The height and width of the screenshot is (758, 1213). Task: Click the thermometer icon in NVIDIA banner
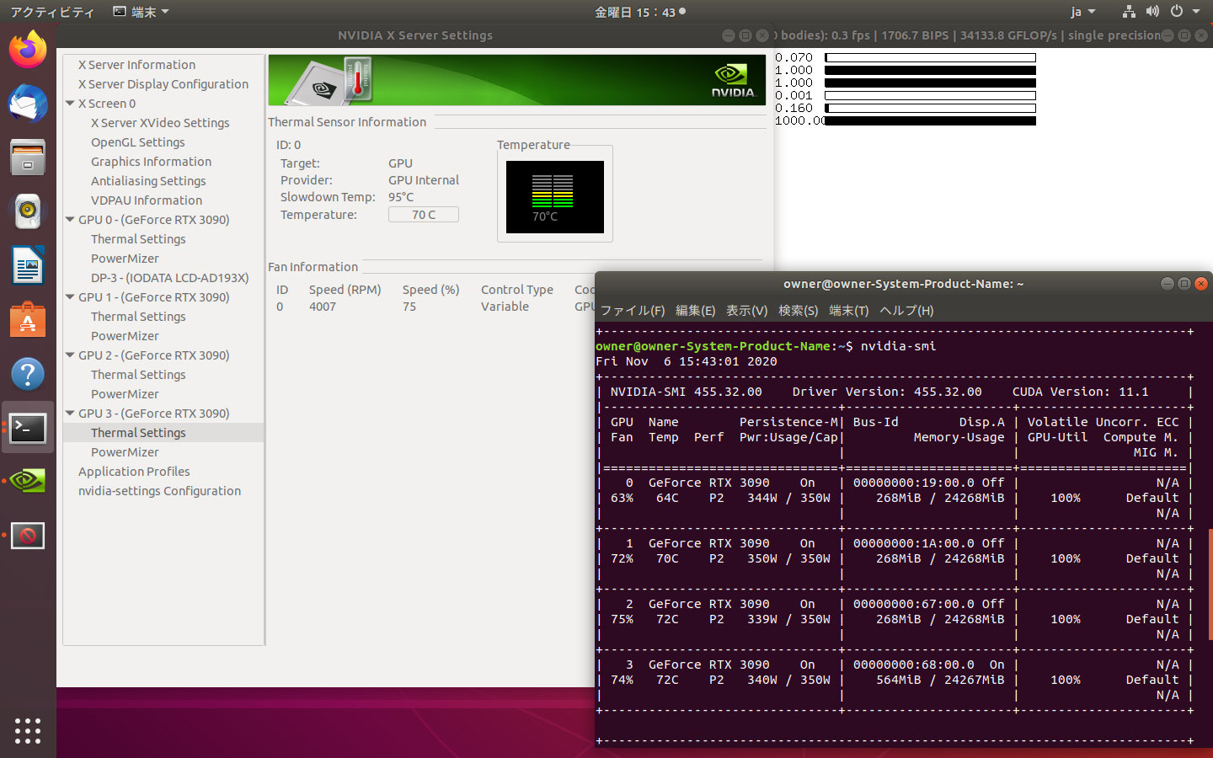pyautogui.click(x=358, y=80)
